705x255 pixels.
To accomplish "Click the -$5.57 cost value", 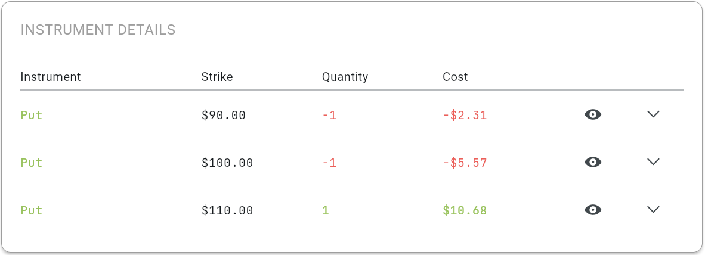I will pyautogui.click(x=465, y=163).
